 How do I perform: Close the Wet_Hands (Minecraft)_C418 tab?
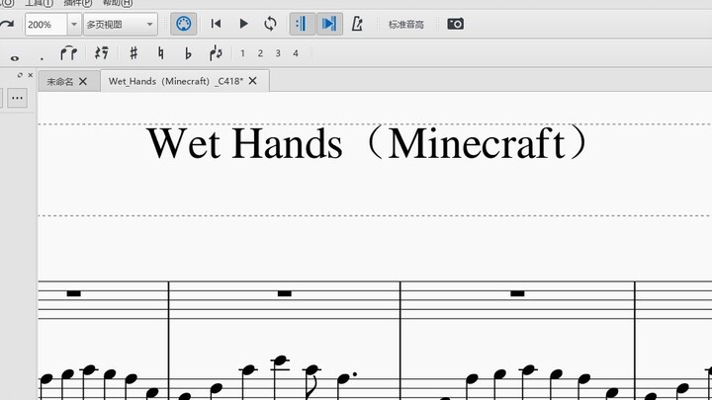(x=253, y=81)
